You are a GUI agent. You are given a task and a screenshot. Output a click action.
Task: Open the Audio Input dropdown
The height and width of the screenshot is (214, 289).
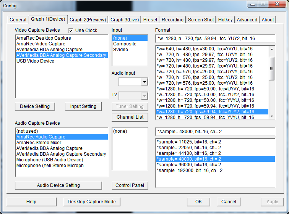pos(144,82)
